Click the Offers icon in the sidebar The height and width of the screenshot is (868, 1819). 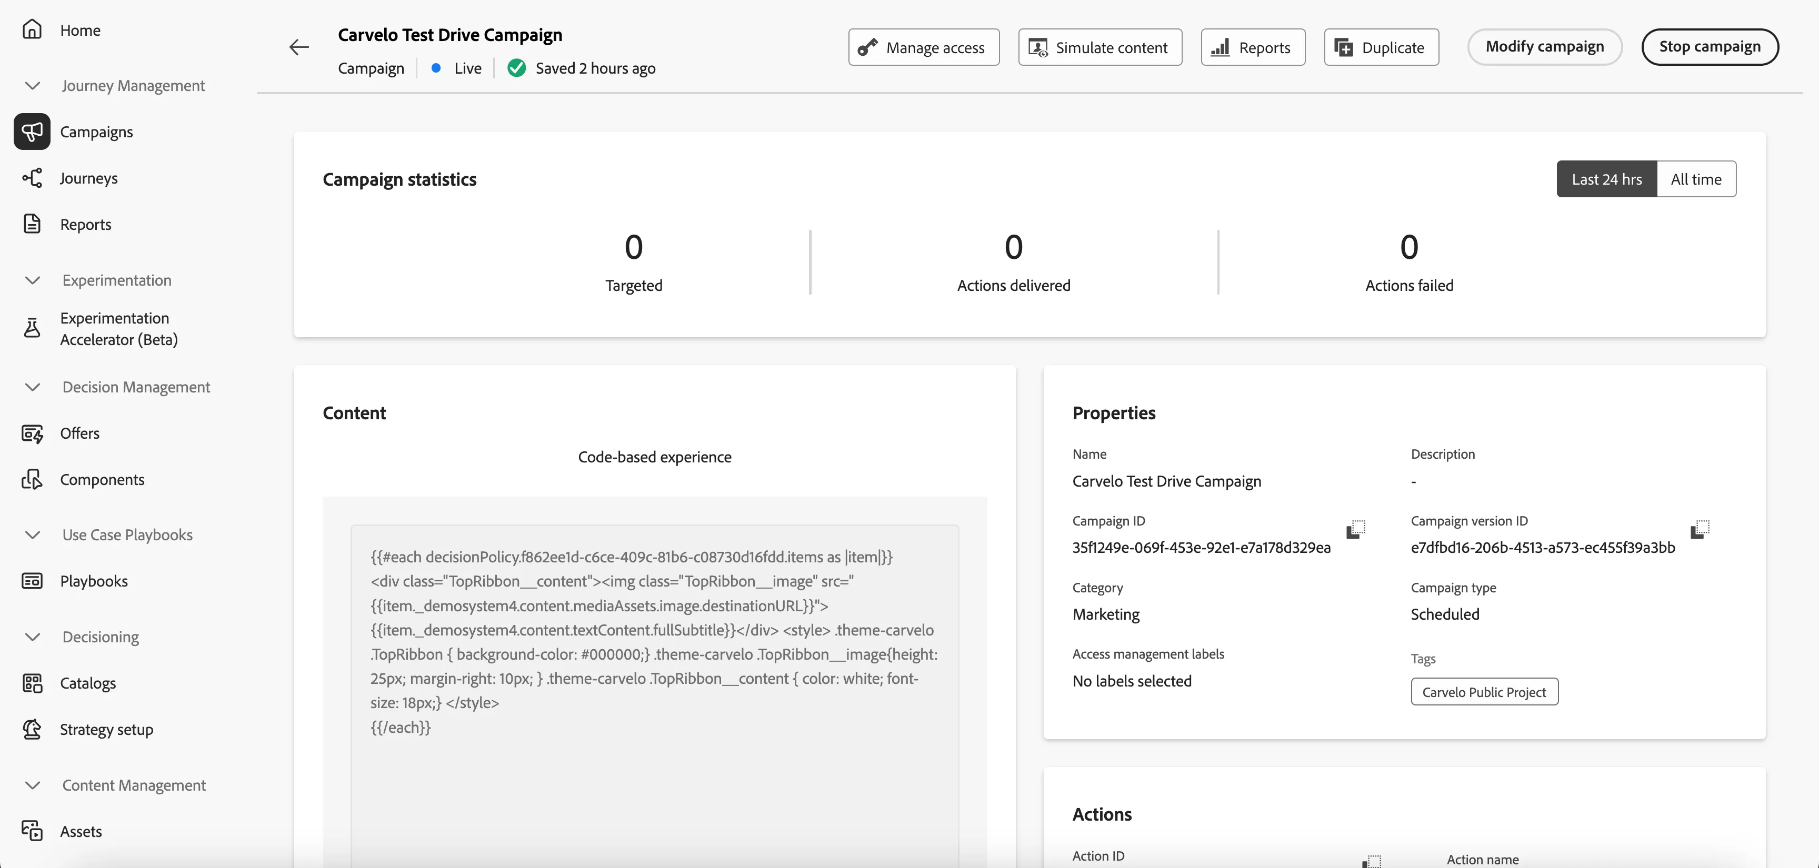[x=32, y=433]
